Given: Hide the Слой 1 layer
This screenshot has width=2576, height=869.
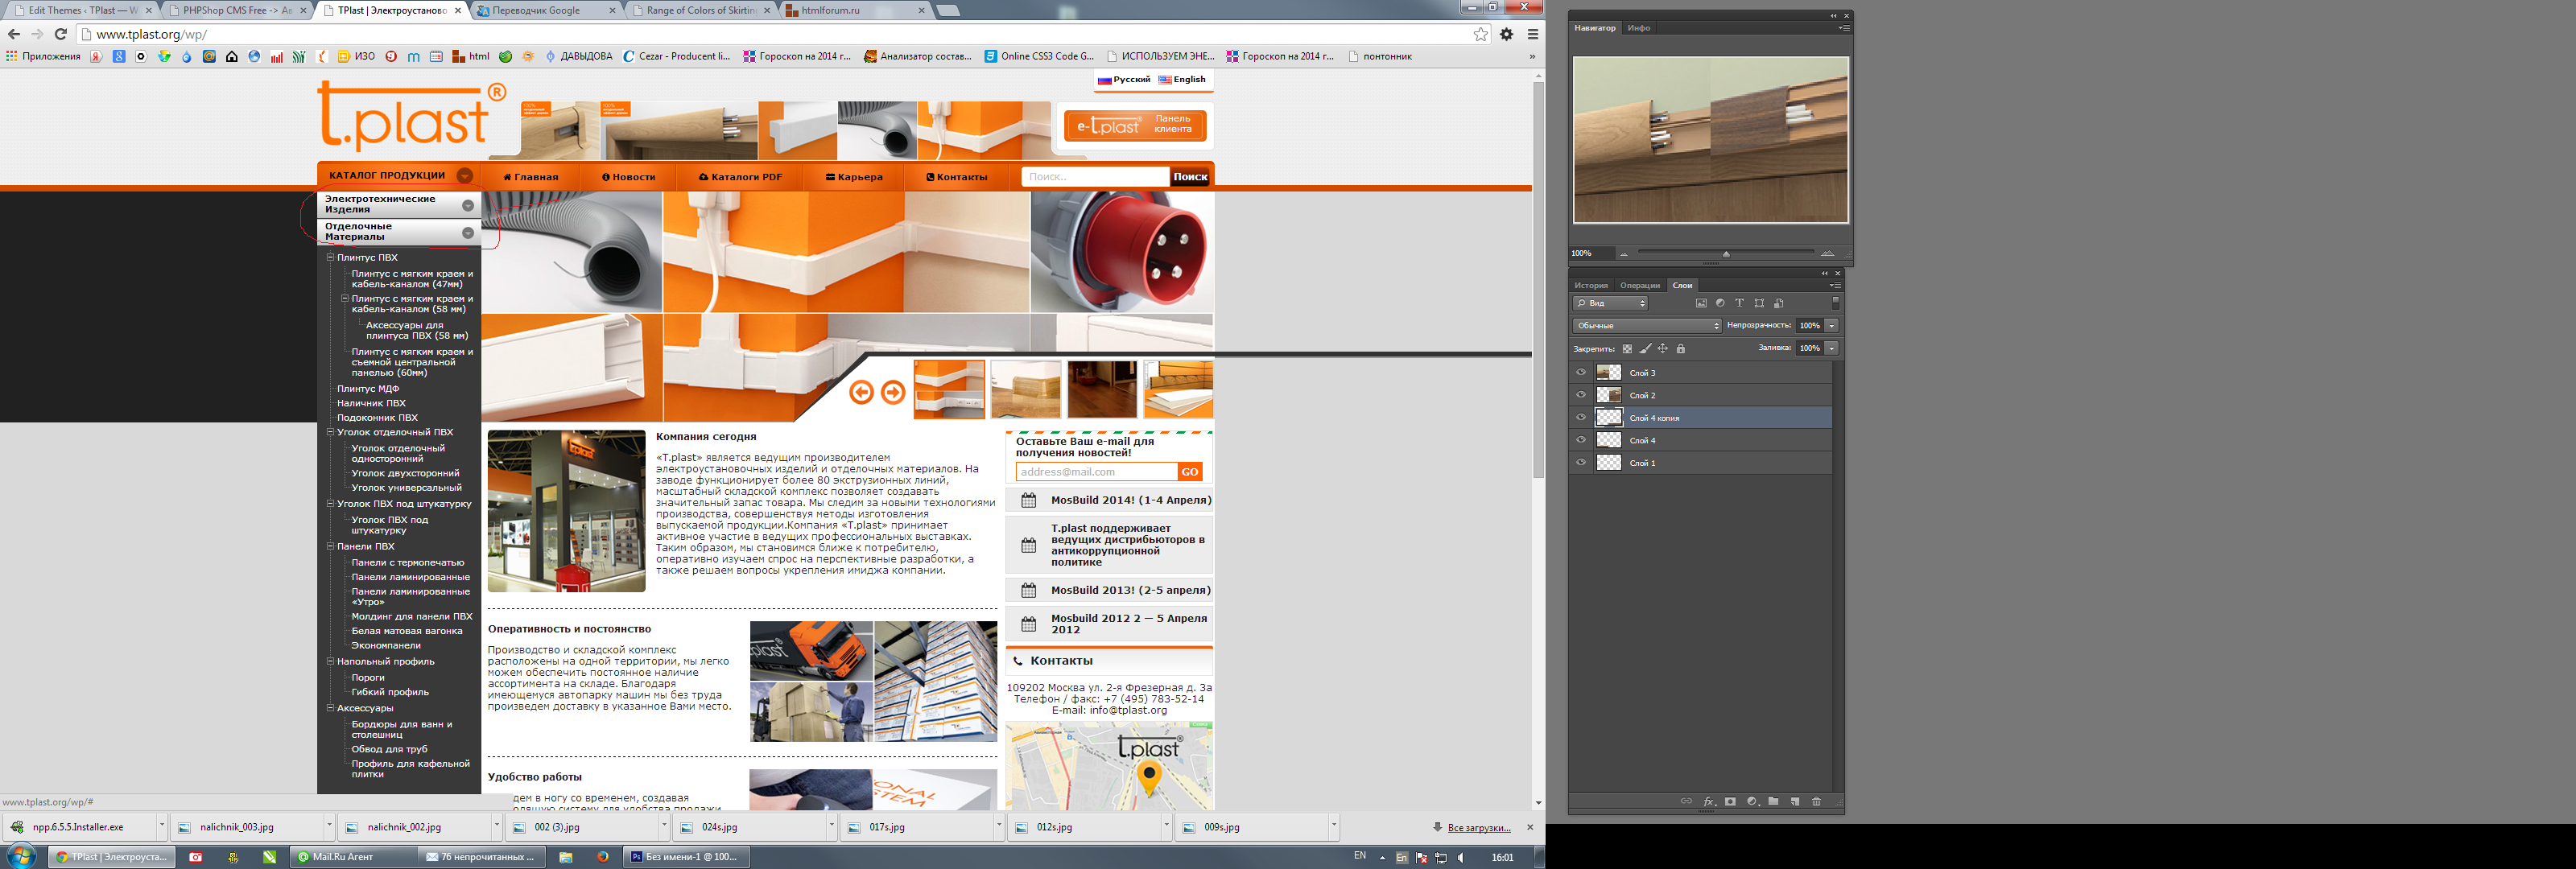Looking at the screenshot, I should tap(1581, 463).
